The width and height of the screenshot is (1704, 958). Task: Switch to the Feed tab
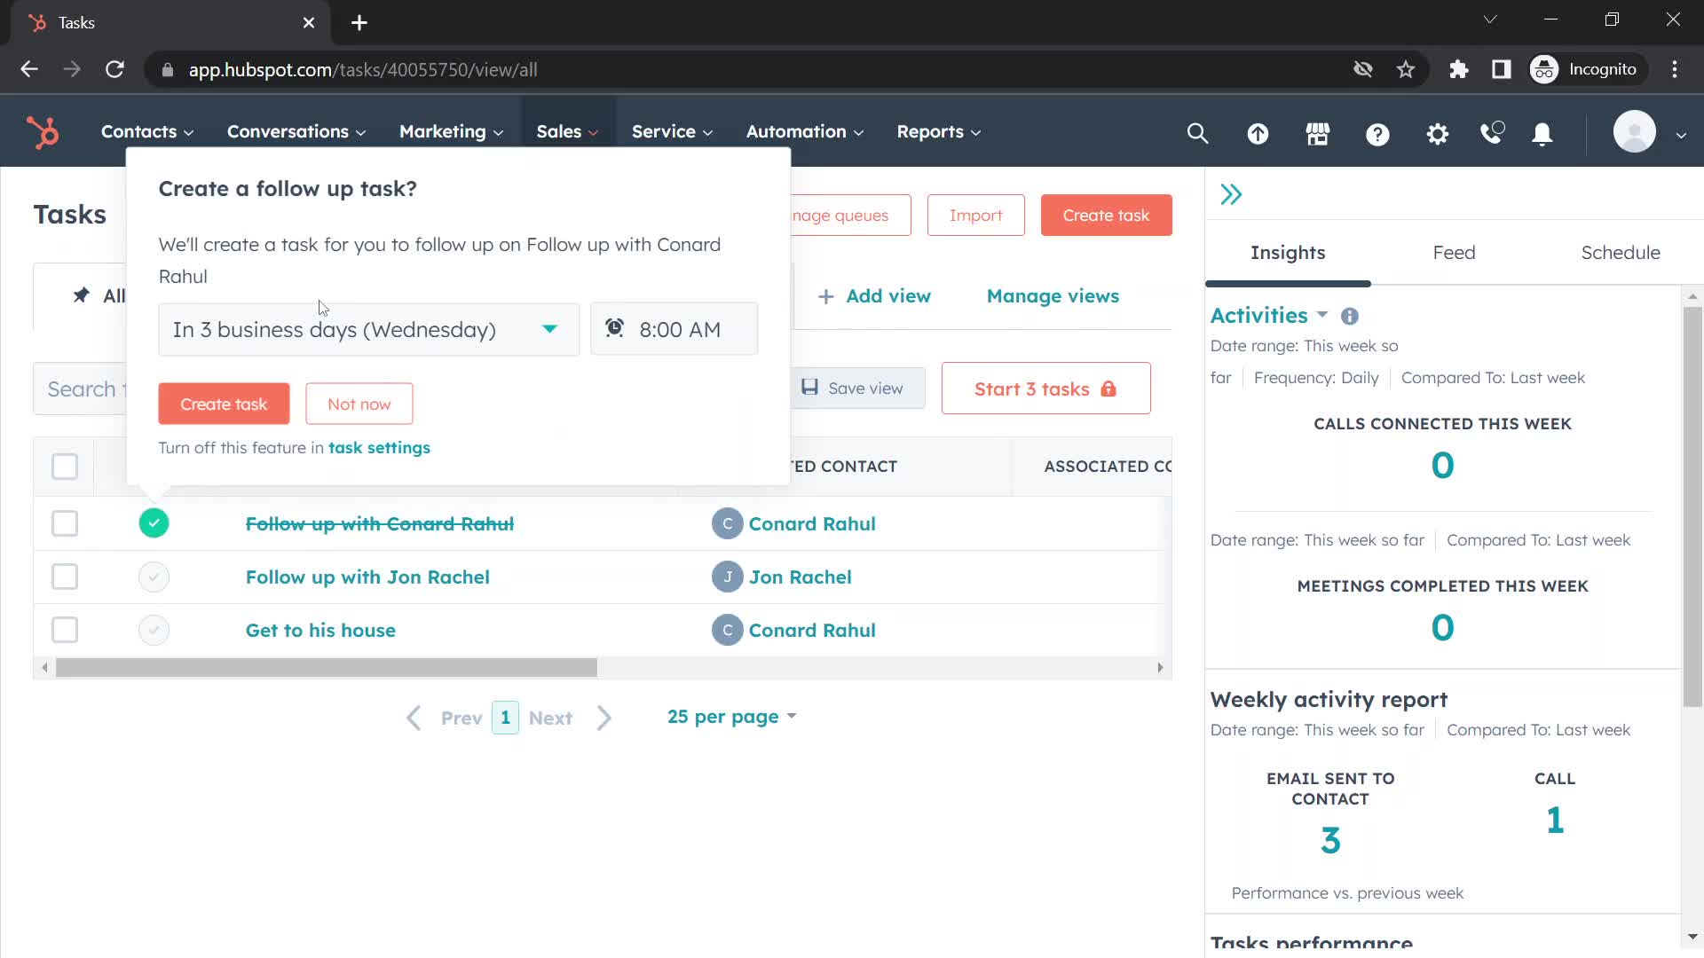click(1455, 252)
